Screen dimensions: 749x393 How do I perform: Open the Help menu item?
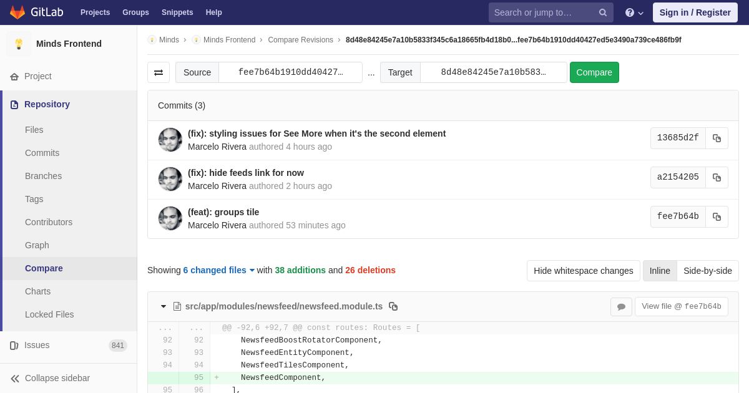[x=214, y=12]
